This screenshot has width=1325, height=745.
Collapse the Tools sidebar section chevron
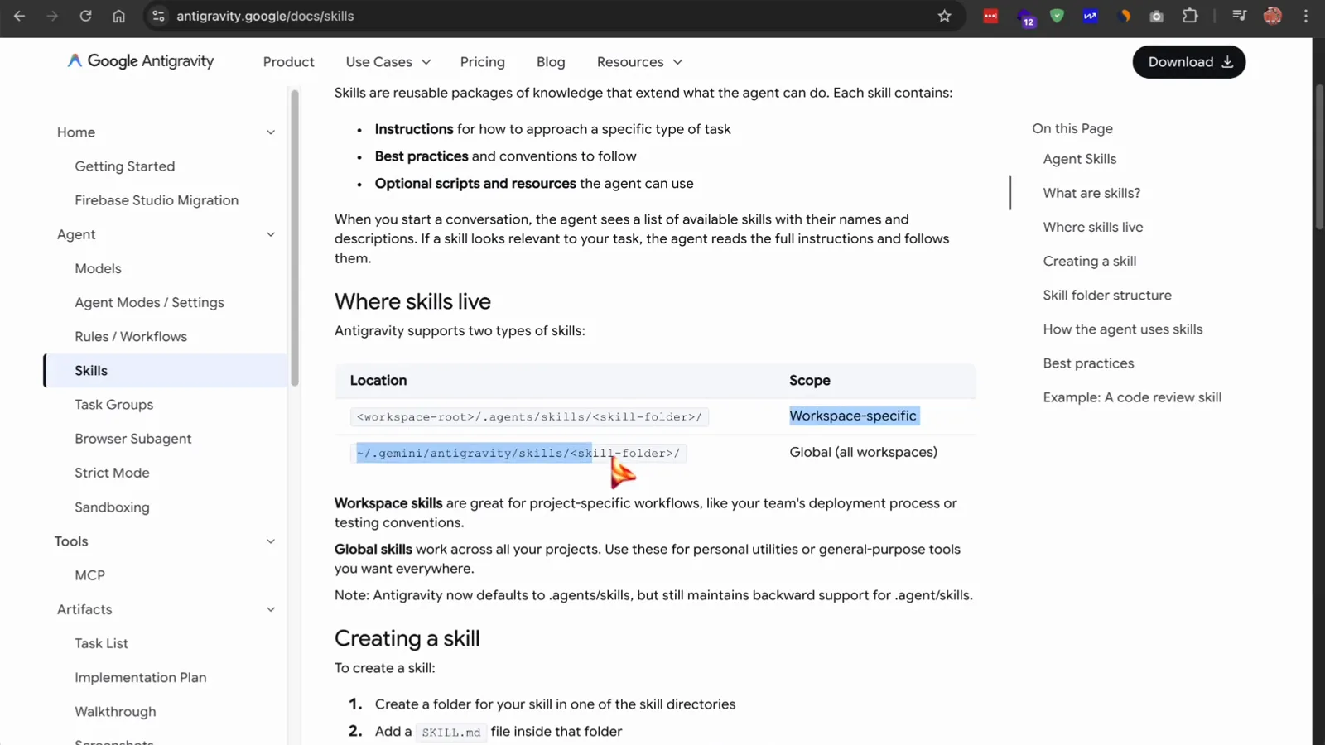(270, 541)
